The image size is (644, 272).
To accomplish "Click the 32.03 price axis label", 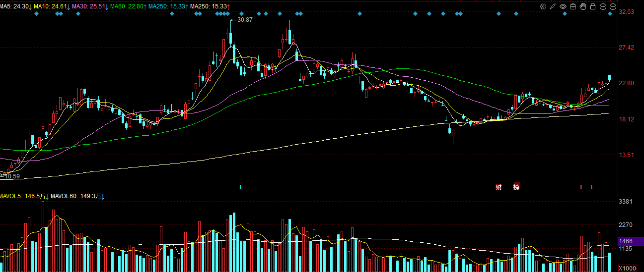I will pyautogui.click(x=628, y=11).
